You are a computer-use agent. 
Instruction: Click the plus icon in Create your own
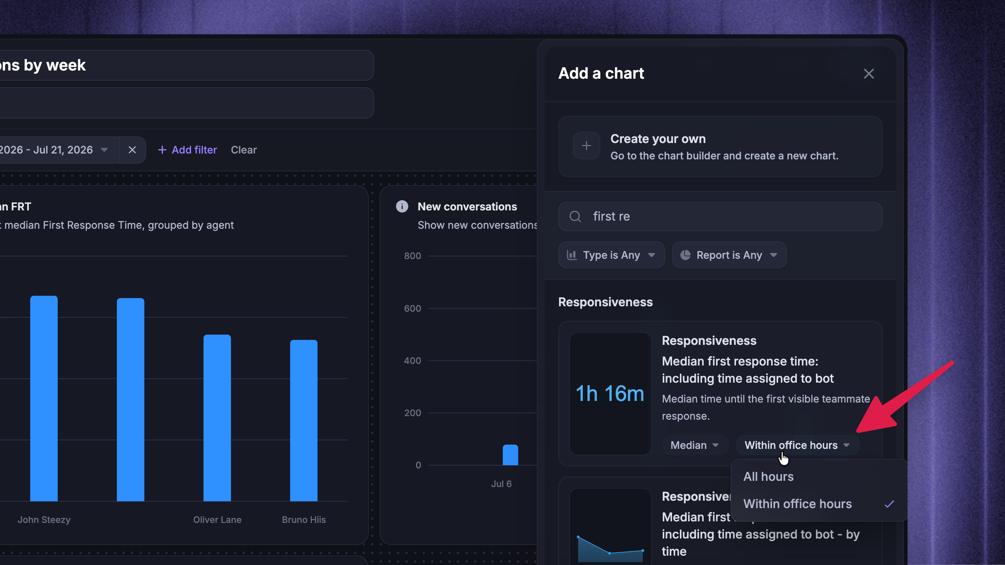click(586, 146)
